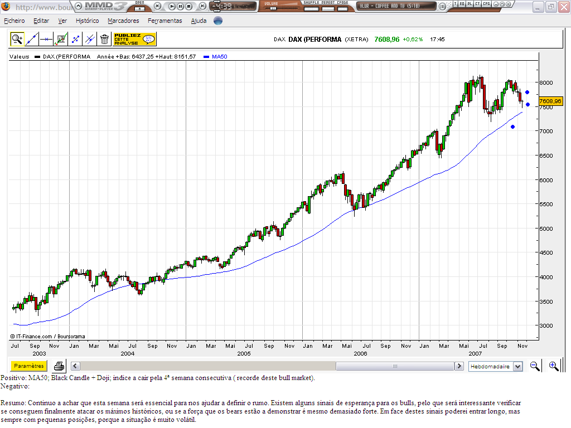Click Publiez cette analyse button
Image resolution: width=571 pixels, height=428 pixels.
135,39
